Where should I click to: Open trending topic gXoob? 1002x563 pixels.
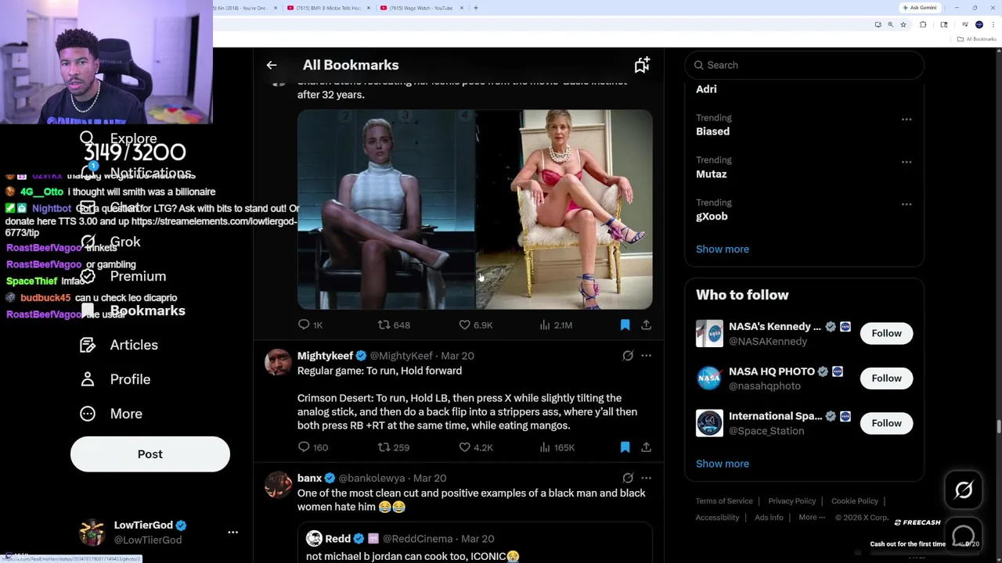[712, 217]
